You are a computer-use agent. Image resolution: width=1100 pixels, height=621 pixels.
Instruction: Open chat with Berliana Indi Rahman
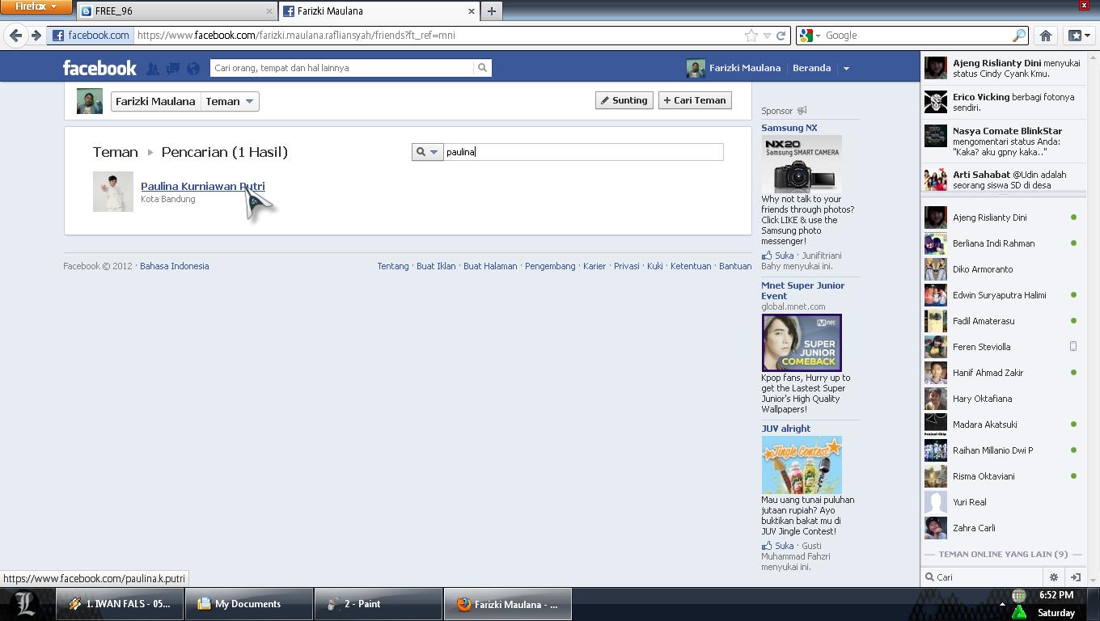coord(1003,243)
